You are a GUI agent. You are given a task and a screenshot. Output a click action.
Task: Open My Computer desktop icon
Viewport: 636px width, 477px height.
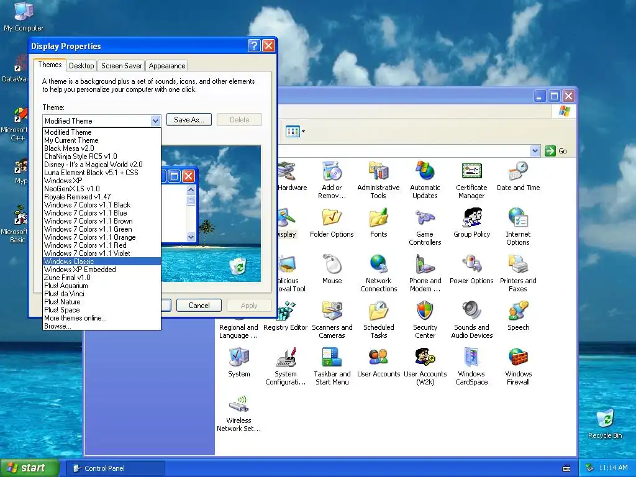click(x=24, y=16)
